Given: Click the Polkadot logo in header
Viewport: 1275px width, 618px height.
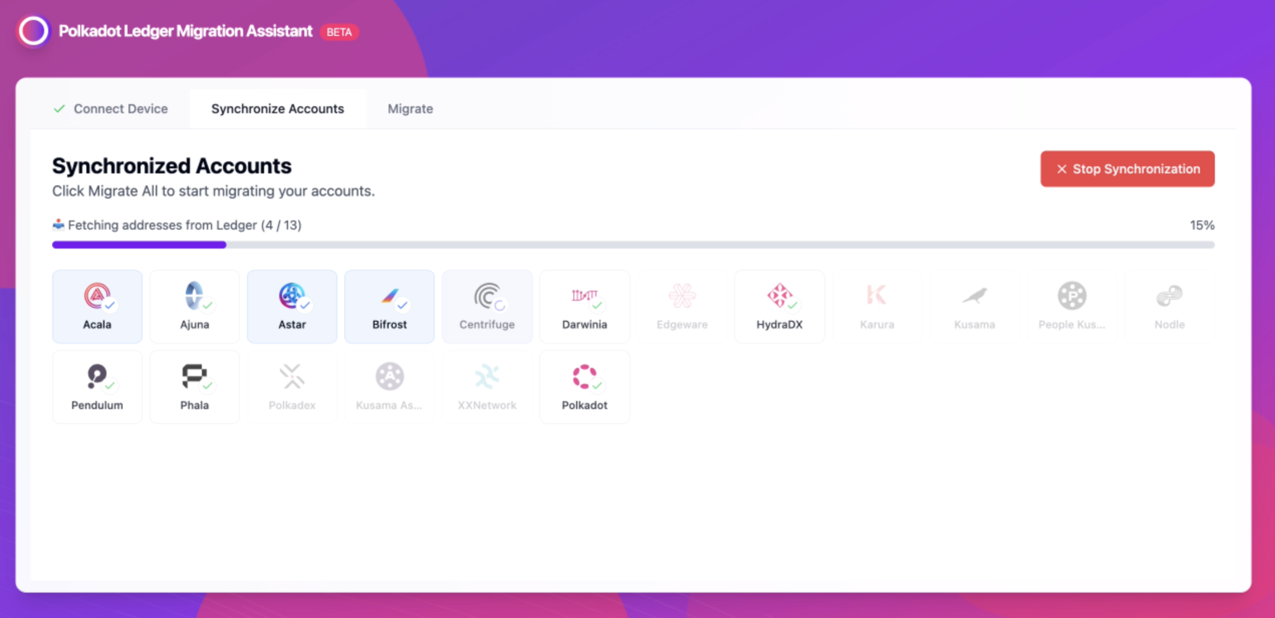Looking at the screenshot, I should (34, 31).
